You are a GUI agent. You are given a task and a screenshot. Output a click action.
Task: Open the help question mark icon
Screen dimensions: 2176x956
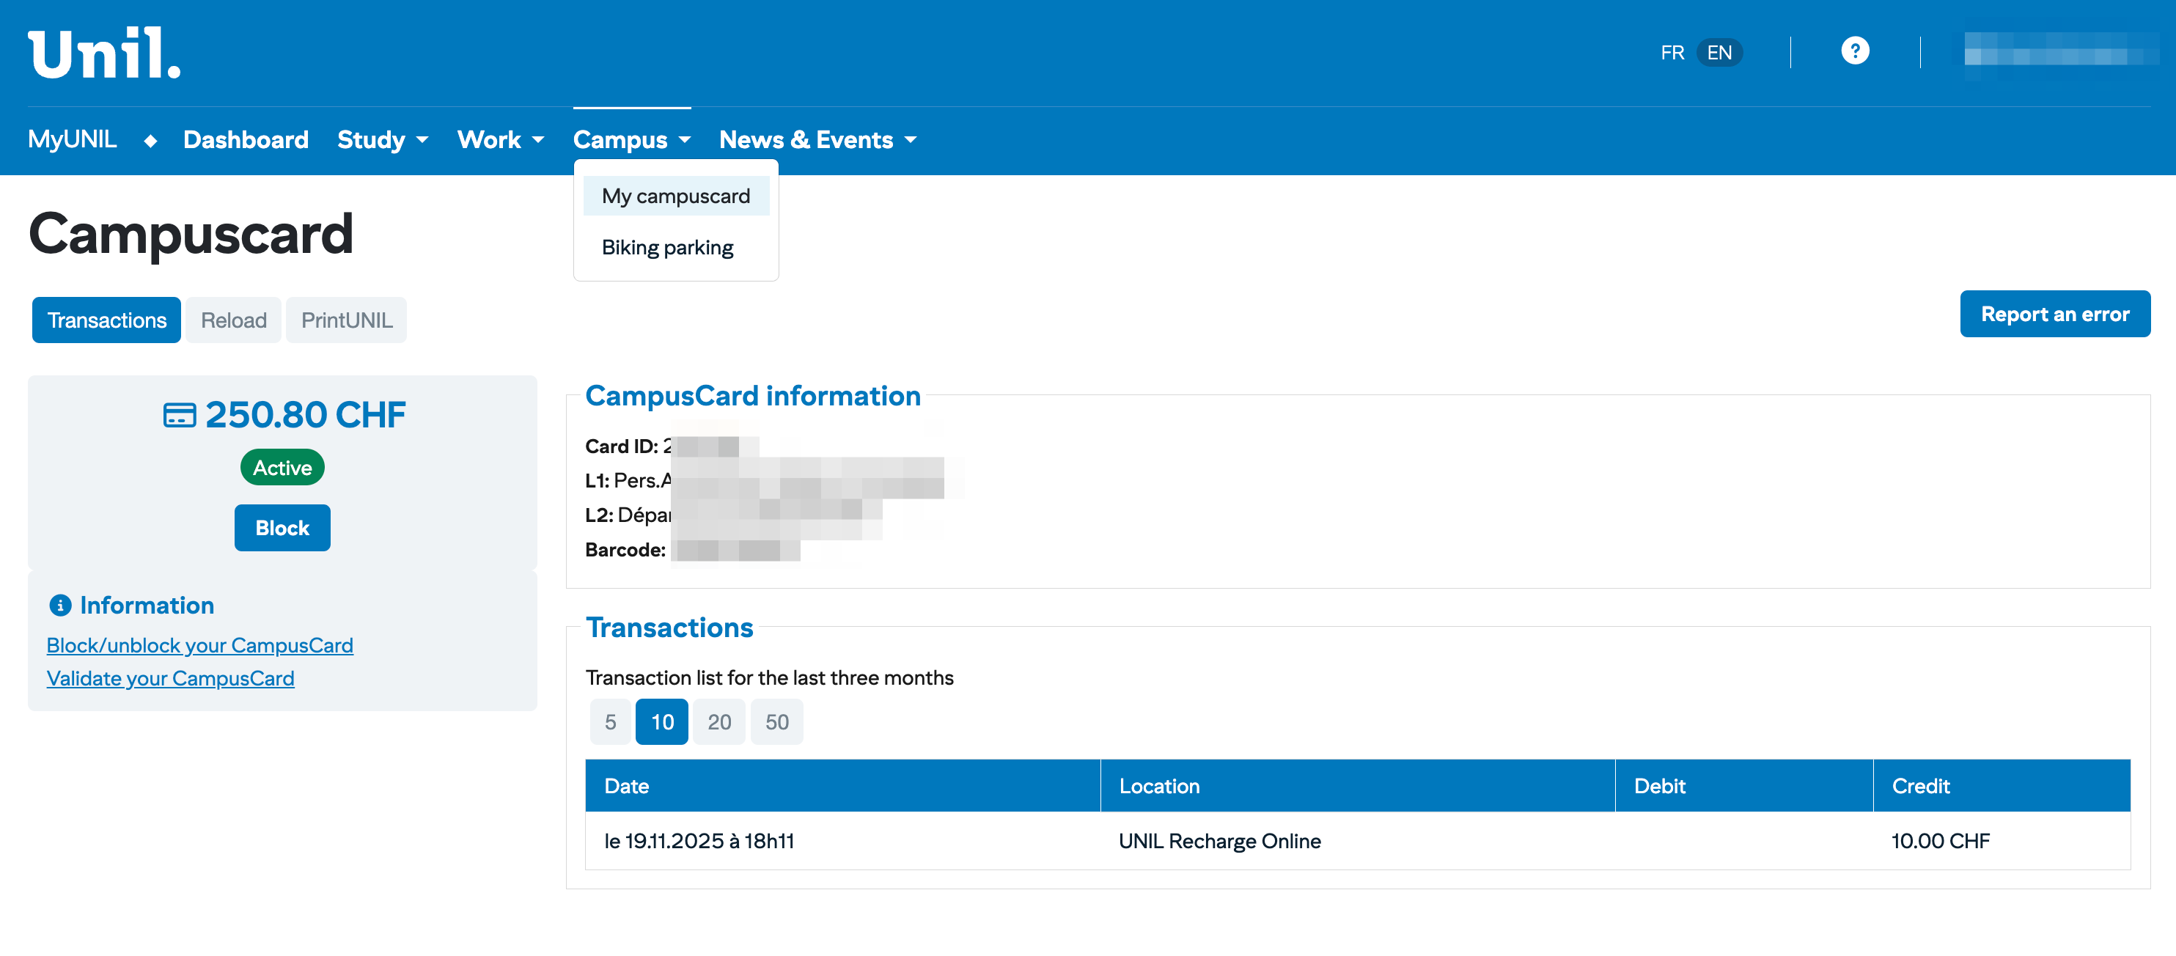pyautogui.click(x=1854, y=51)
